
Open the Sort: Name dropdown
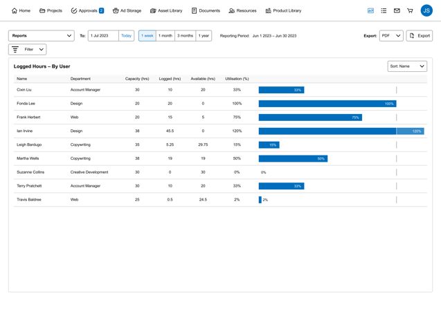click(407, 66)
